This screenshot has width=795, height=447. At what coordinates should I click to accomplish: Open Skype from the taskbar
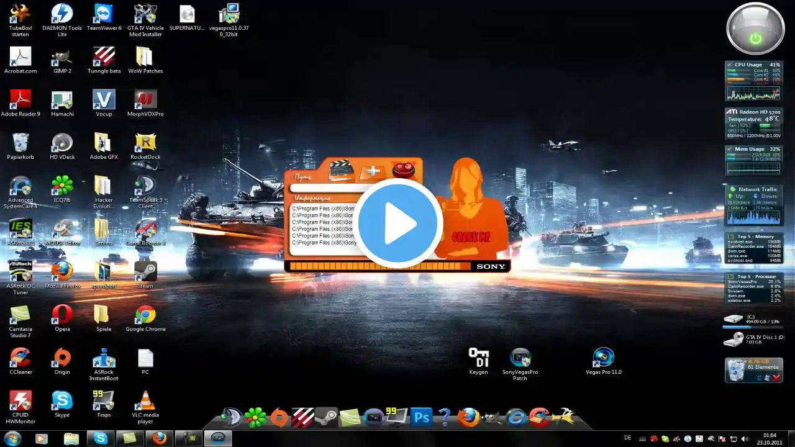click(x=101, y=438)
